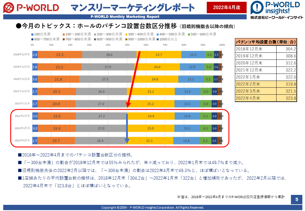Click the ※値は footnote text
The height and width of the screenshot is (211, 305).
coord(231,197)
